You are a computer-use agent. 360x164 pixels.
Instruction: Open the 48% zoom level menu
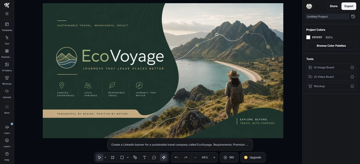(x=205, y=157)
